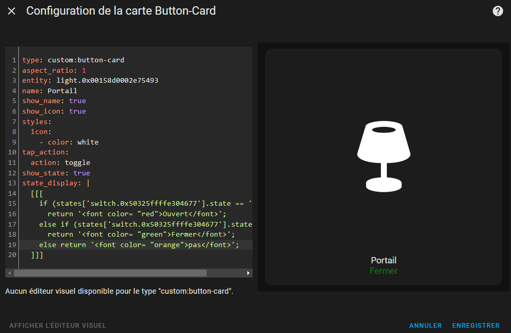511x333 pixels.
Task: Click the 'icon:' line under styles
Action: coord(41,132)
